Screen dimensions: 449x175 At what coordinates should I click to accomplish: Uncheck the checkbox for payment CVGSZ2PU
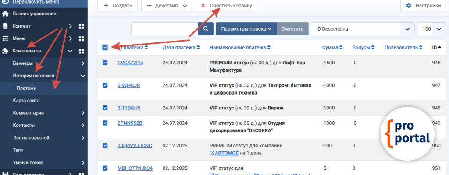[x=105, y=63]
